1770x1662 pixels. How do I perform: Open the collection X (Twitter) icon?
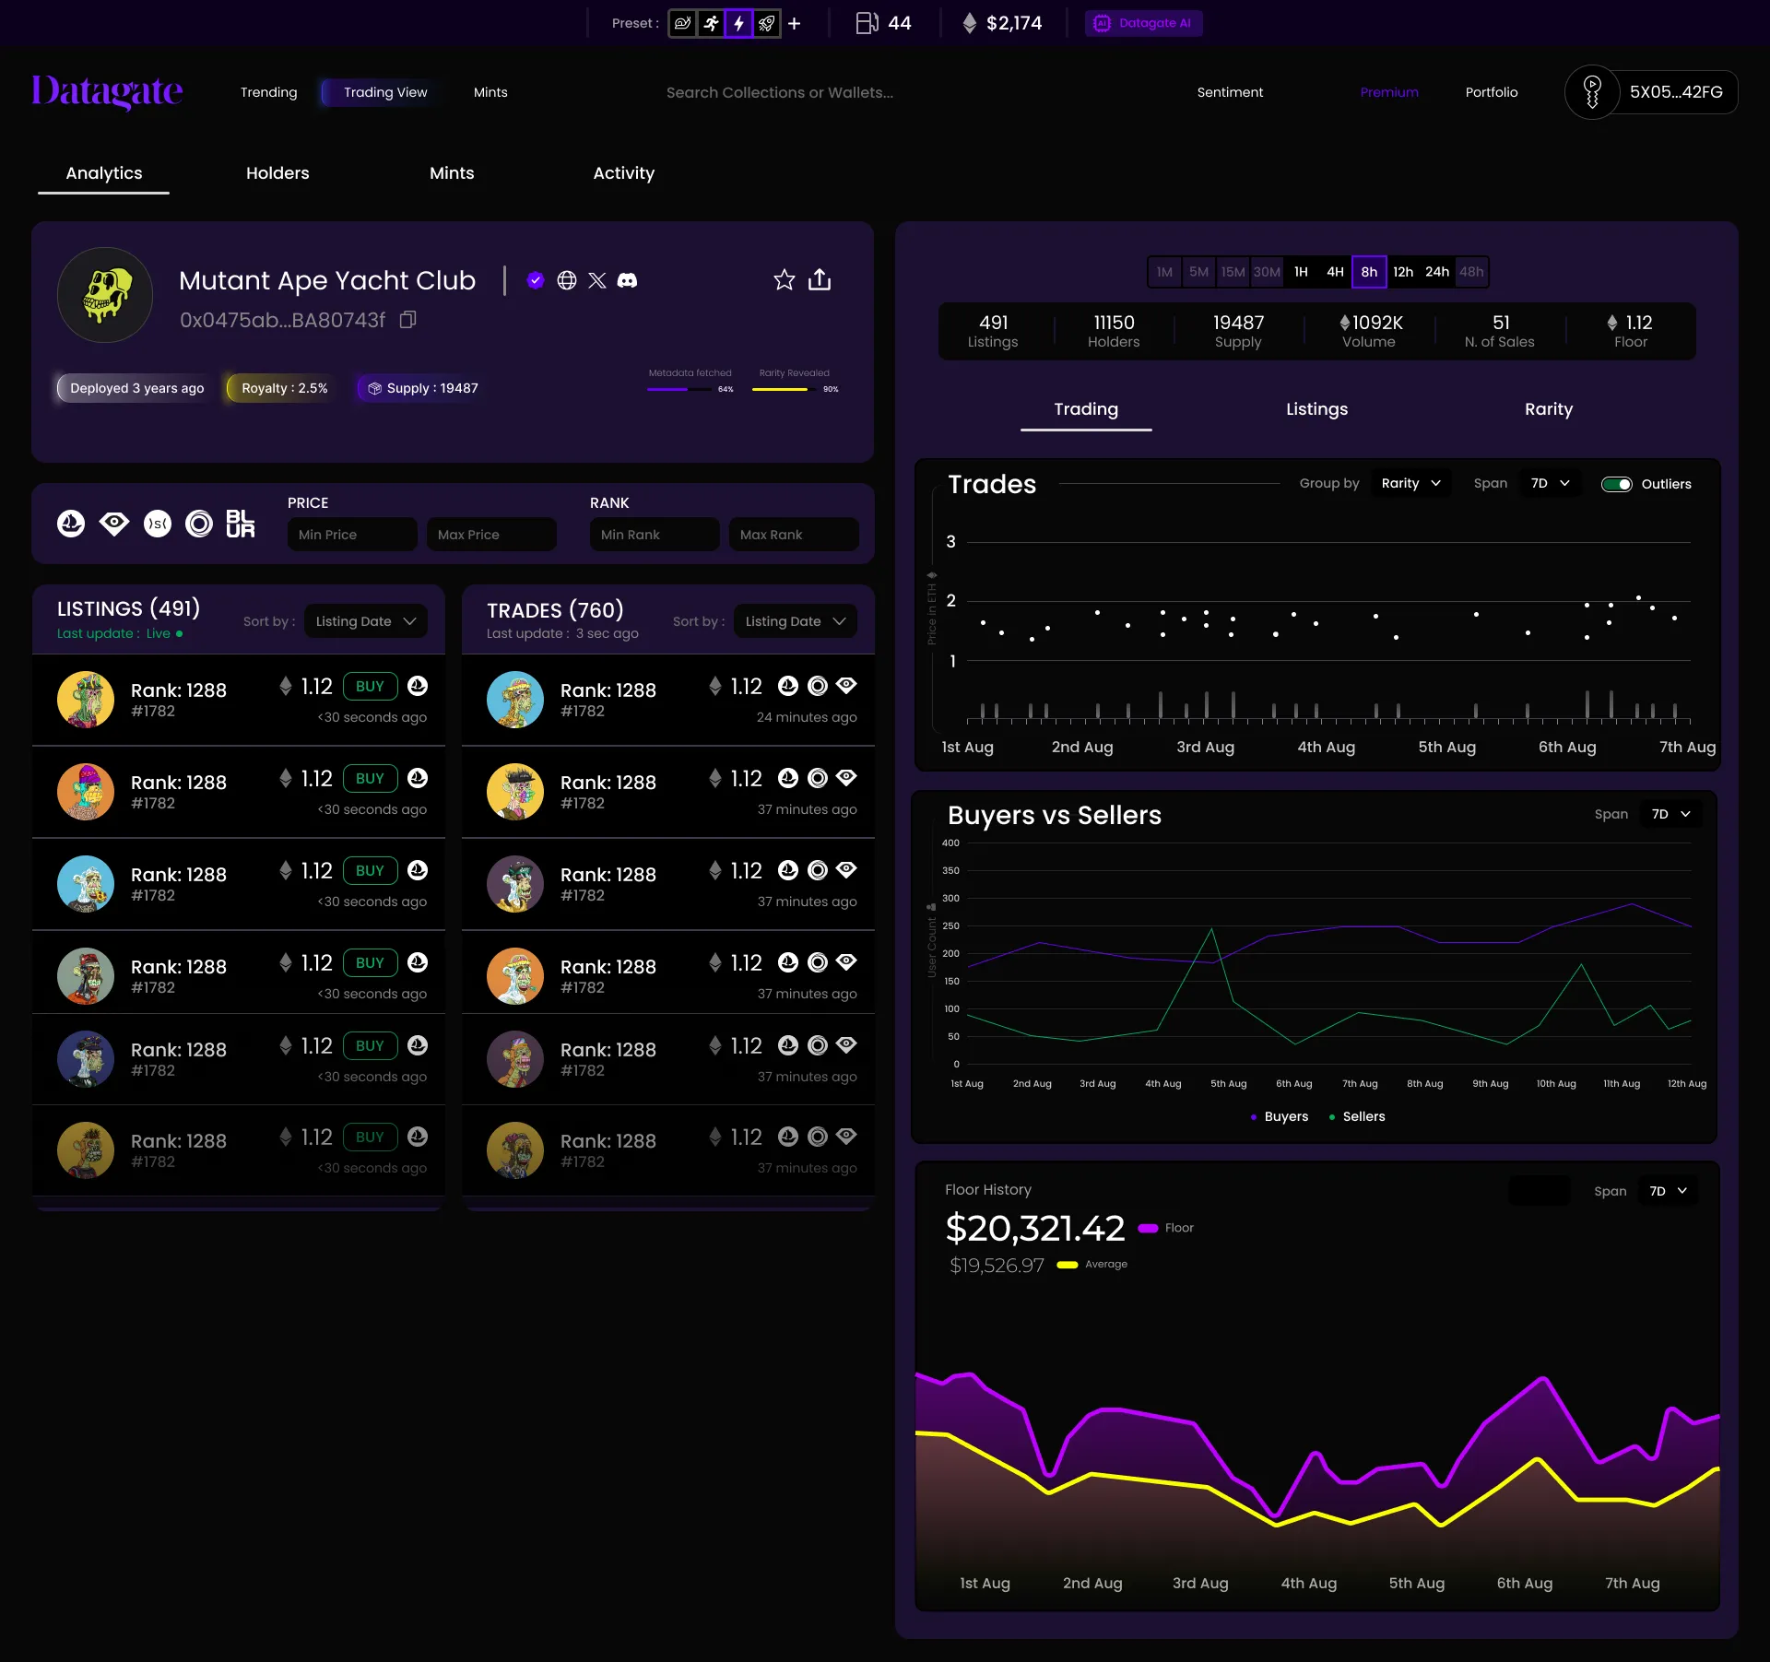point(597,280)
